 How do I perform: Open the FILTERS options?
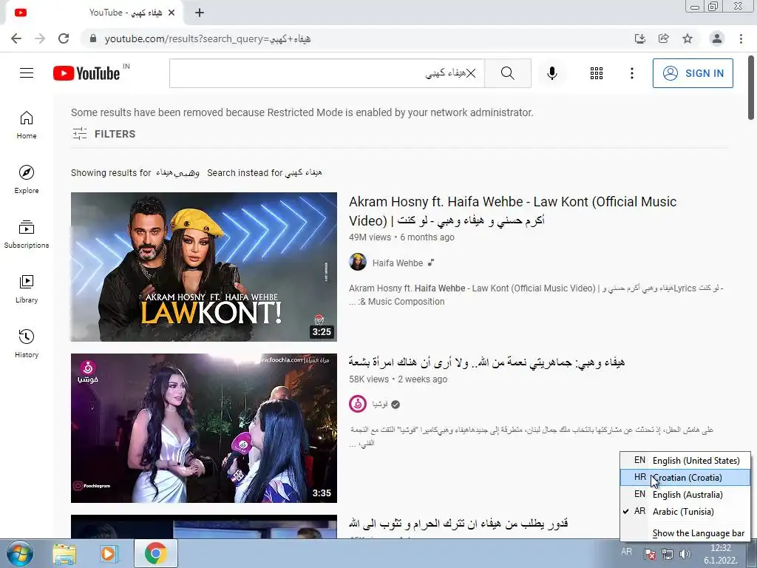click(103, 134)
